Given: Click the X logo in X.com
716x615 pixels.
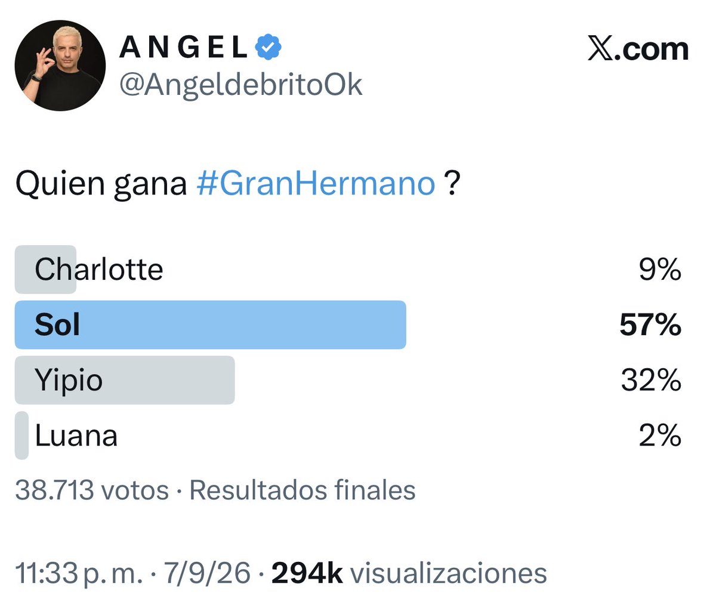Looking at the screenshot, I should [x=601, y=49].
